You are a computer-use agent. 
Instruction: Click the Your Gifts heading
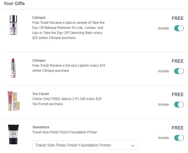(14, 4)
